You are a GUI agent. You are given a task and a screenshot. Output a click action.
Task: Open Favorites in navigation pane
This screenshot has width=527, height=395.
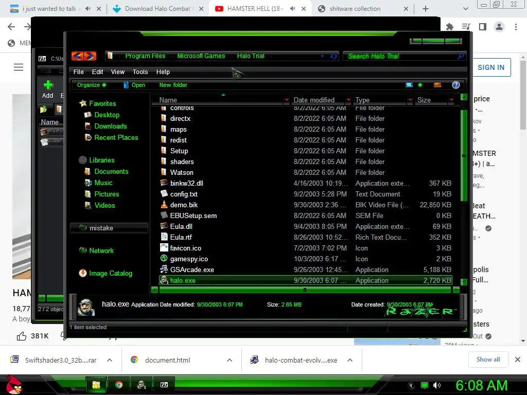pyautogui.click(x=102, y=103)
